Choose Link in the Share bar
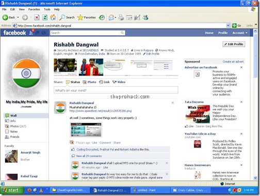Viewport: 260px width, 196px height. pos(104,82)
